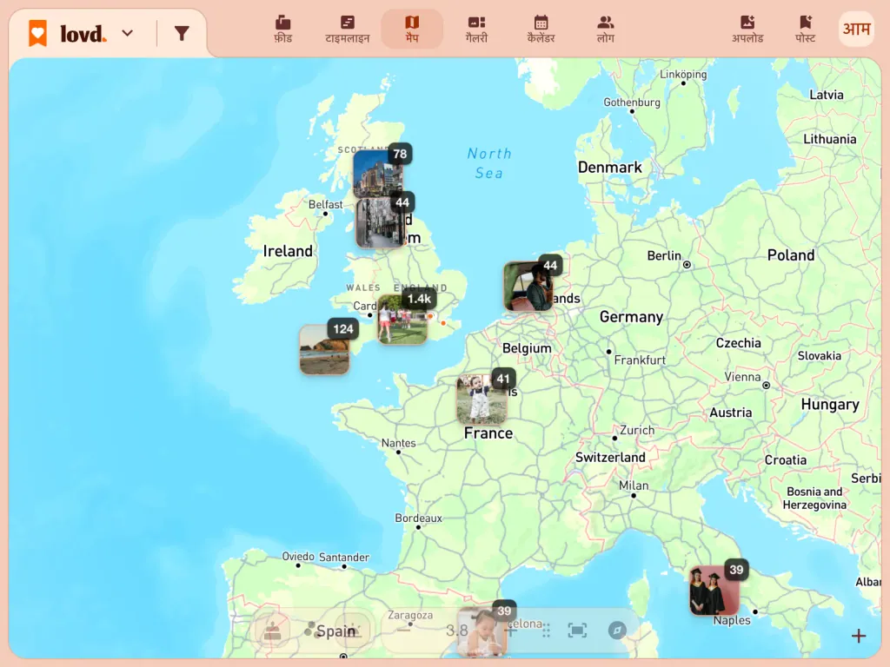Click the map zoom-out minus button
This screenshot has height=667, width=890.
click(403, 631)
